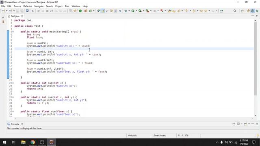260x146 pixels.
Task: Open the Project menu
Action: pos(59,6)
